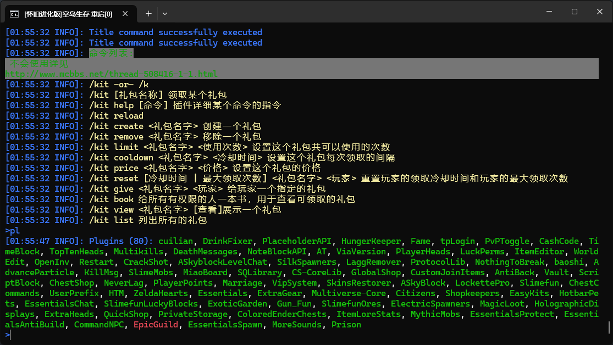Click the input prompt on the bottom line
Image resolution: width=613 pixels, height=345 pixels.
(10, 335)
